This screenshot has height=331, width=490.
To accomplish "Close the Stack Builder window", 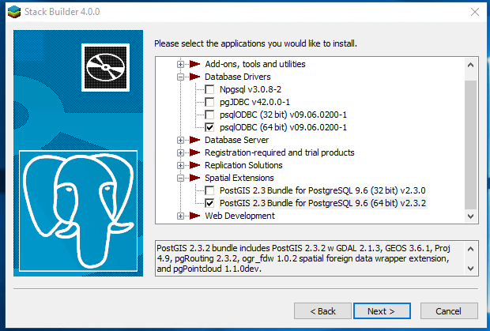I will pyautogui.click(x=475, y=12).
